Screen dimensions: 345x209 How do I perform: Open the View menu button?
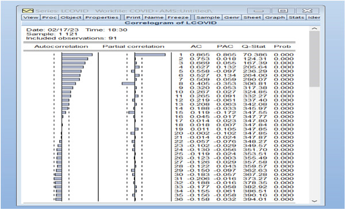31,17
